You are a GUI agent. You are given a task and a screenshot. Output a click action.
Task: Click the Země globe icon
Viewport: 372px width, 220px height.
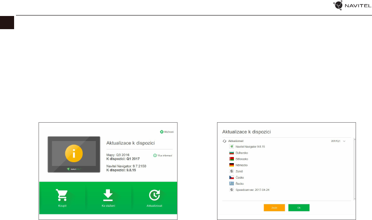pyautogui.click(x=232, y=172)
